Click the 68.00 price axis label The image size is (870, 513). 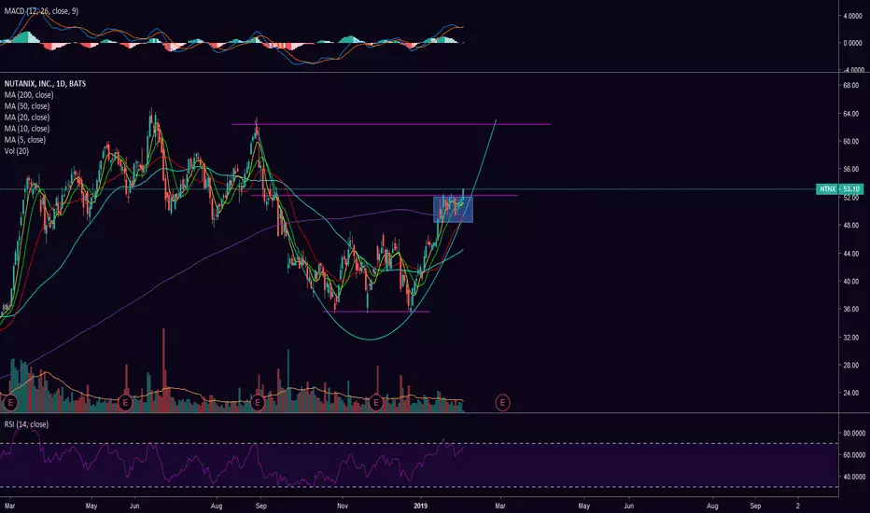[x=850, y=86]
